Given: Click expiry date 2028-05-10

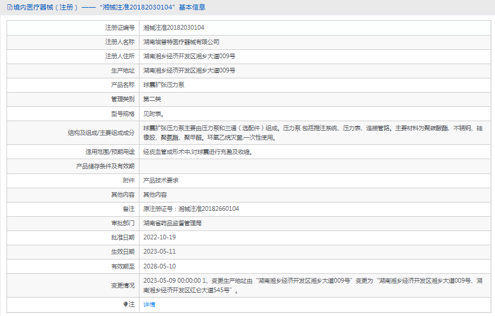Looking at the screenshot, I should (160, 266).
